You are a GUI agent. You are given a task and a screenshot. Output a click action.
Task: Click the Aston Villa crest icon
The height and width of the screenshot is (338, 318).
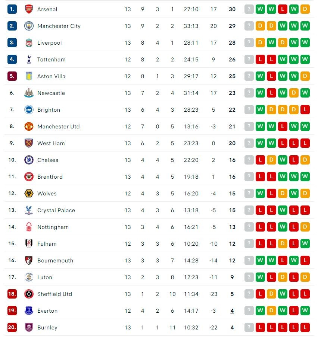click(x=29, y=76)
